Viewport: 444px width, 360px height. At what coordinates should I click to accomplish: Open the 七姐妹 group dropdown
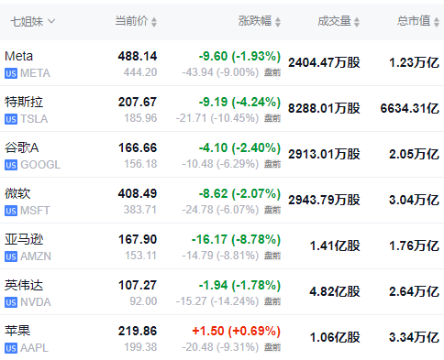33,22
